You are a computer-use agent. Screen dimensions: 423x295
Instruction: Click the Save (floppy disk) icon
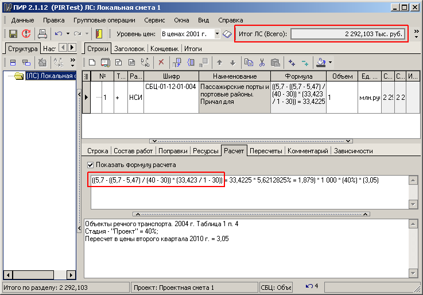tap(13, 34)
